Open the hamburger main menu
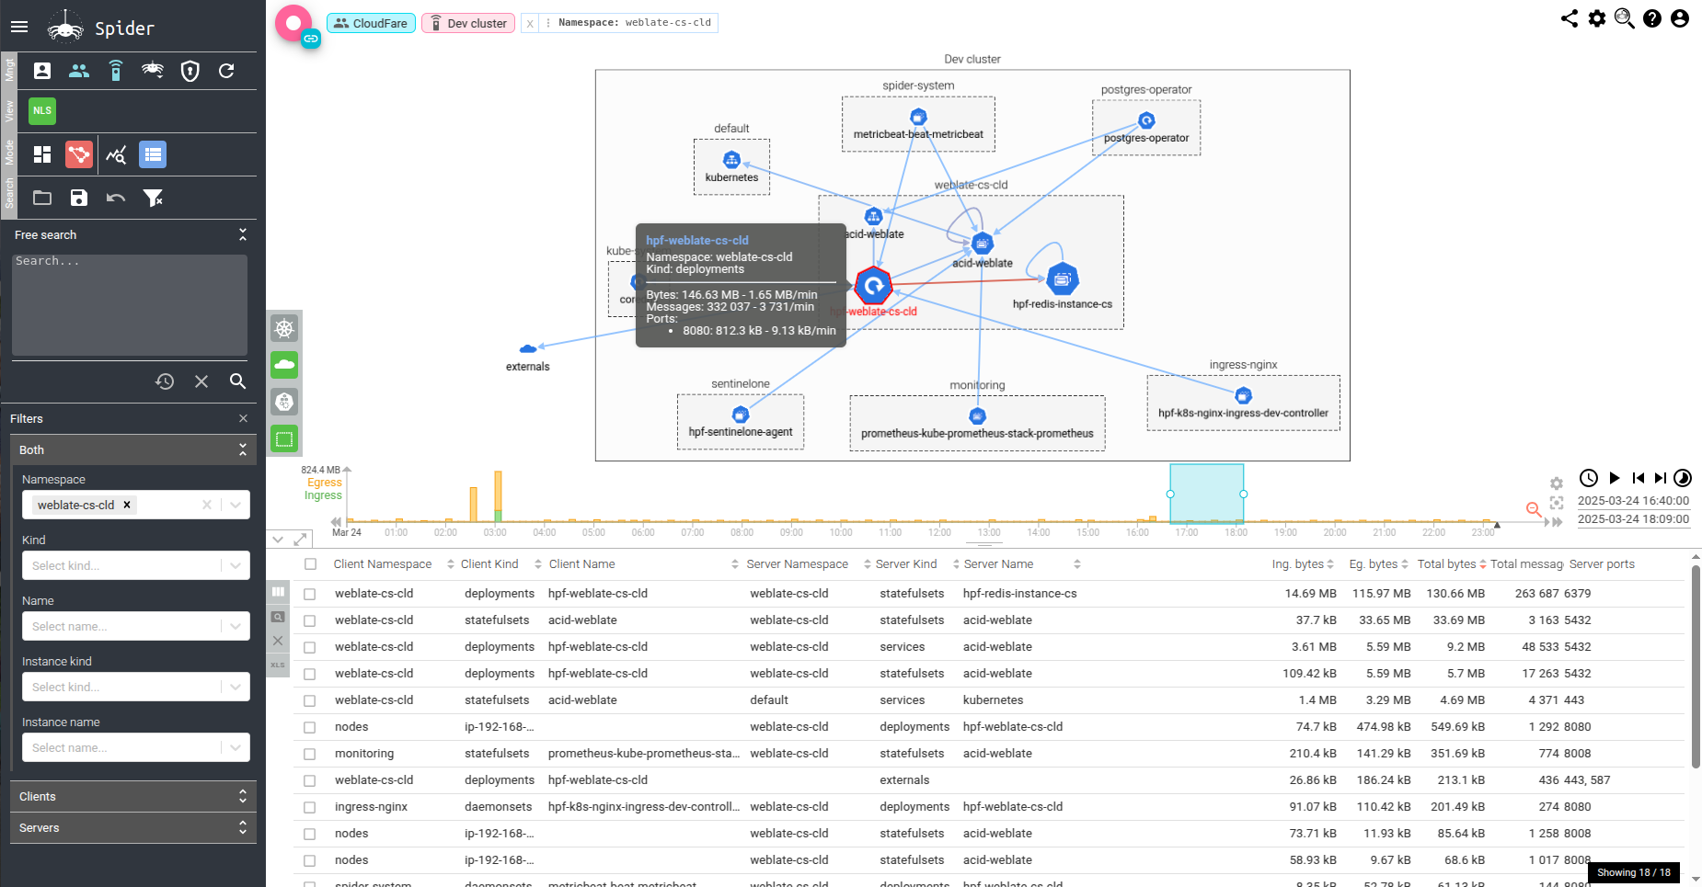Screen dimensions: 1702x887 coord(19,27)
